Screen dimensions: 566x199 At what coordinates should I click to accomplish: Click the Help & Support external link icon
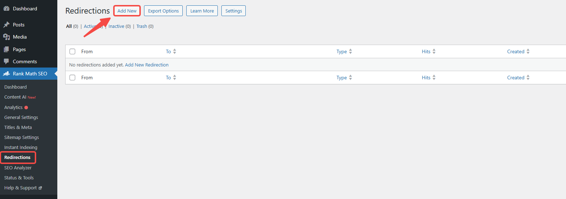coord(40,188)
